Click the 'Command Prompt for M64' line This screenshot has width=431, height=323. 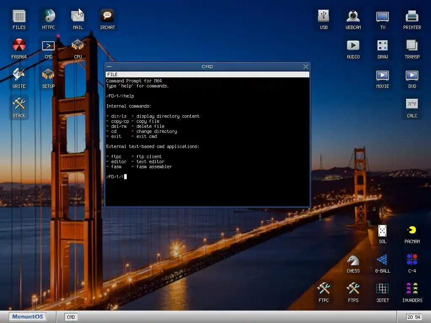pos(134,81)
